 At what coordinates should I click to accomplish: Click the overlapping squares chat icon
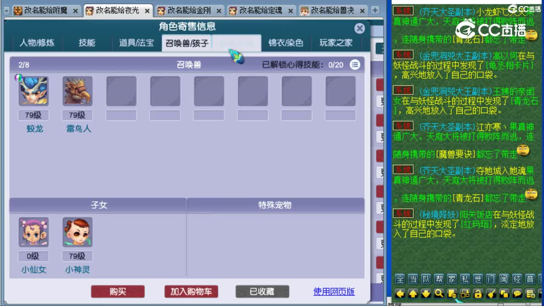[504, 293]
